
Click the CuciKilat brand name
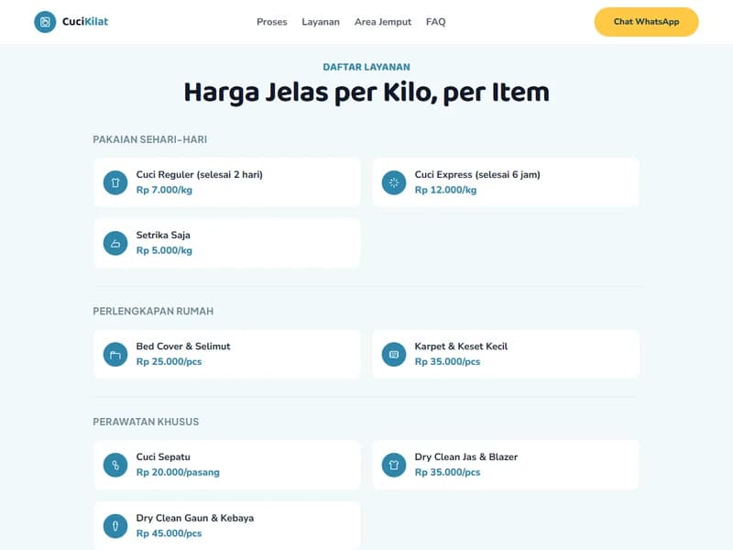[x=85, y=21]
